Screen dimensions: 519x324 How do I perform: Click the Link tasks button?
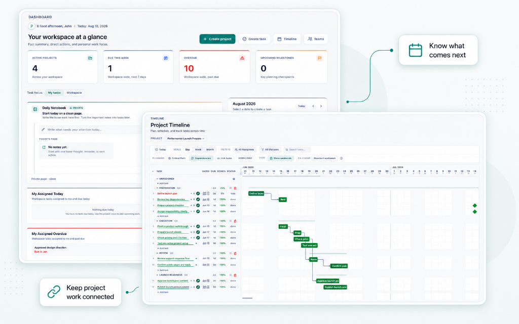pos(225,158)
